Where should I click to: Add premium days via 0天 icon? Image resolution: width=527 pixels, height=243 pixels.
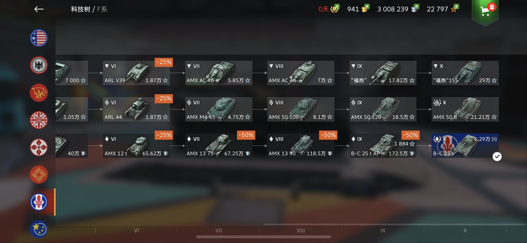(x=329, y=9)
